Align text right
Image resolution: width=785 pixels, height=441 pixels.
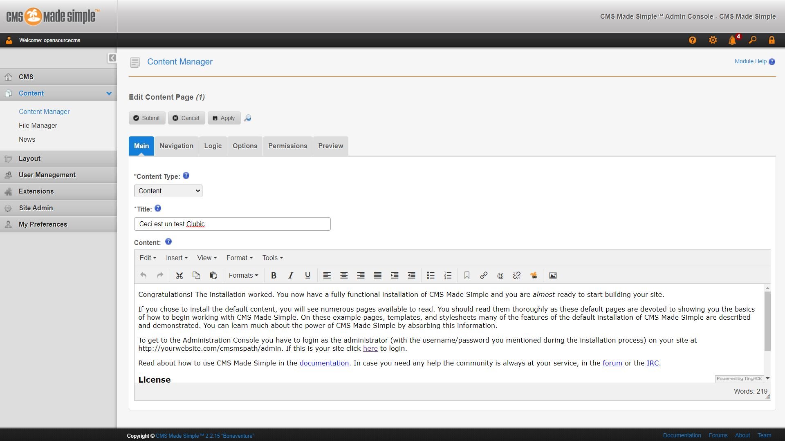pos(361,276)
